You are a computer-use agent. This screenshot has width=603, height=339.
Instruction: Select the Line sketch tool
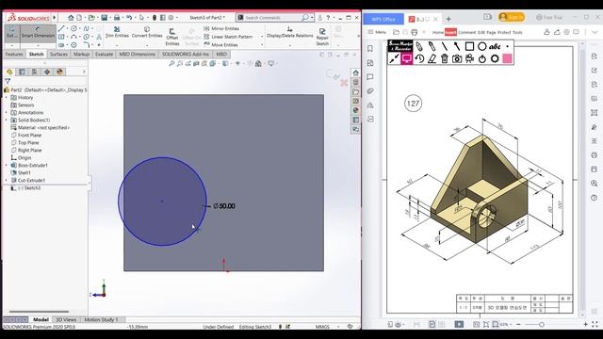61,28
